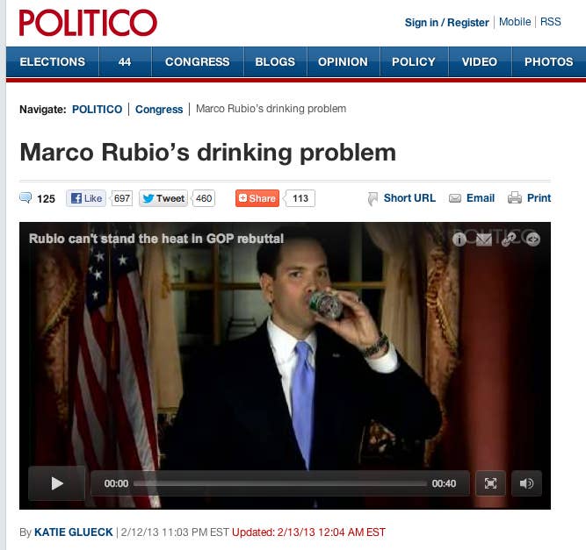
Task: Click the Sign in / Register link
Action: (x=446, y=23)
